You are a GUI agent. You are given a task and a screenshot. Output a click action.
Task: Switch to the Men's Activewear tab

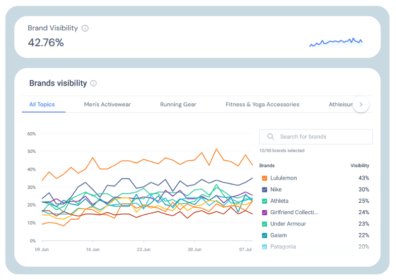(107, 104)
